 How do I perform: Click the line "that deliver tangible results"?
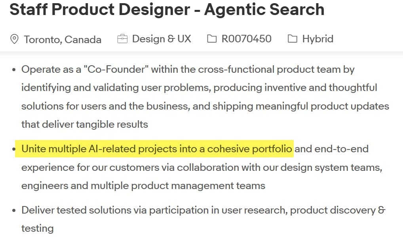[x=84, y=124]
